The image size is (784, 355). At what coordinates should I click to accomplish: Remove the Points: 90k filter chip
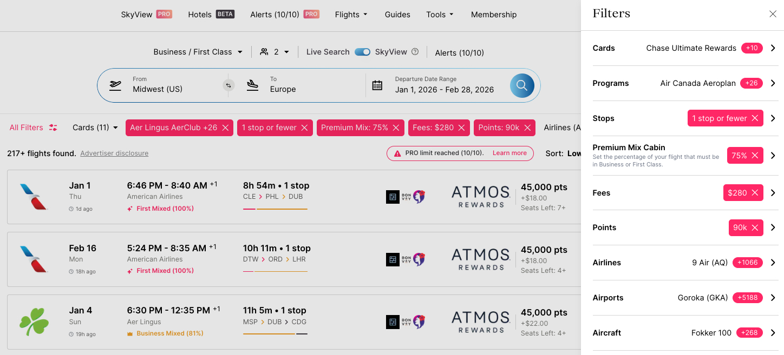(528, 128)
